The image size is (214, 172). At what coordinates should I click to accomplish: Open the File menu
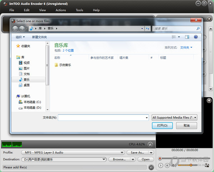(12, 10)
